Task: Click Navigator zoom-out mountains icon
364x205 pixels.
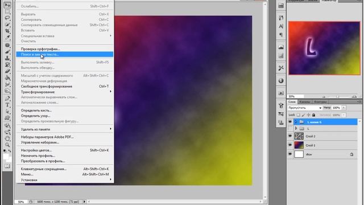Action: [x=324, y=96]
